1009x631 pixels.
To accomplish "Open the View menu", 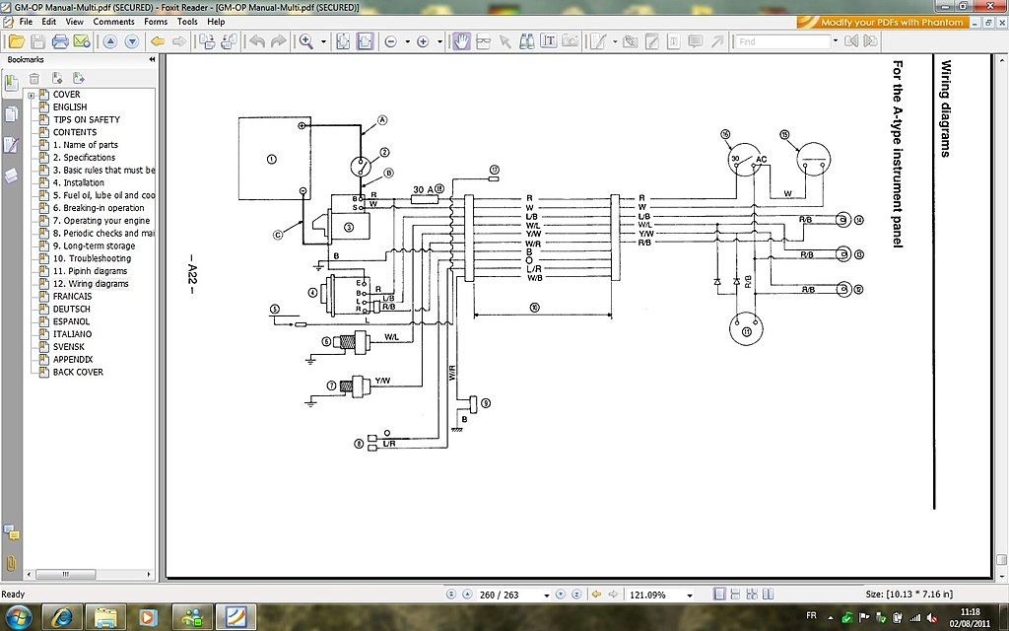I will tap(75, 22).
